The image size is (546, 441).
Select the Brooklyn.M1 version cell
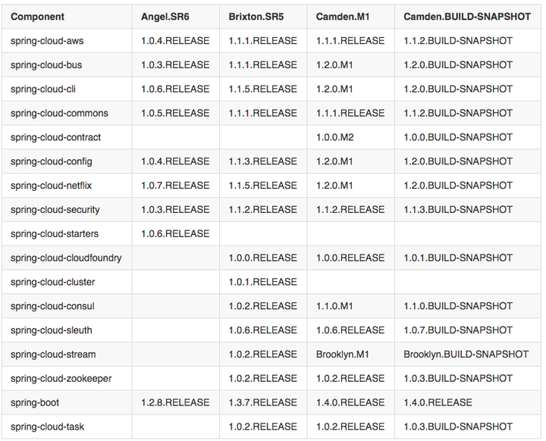(342, 354)
